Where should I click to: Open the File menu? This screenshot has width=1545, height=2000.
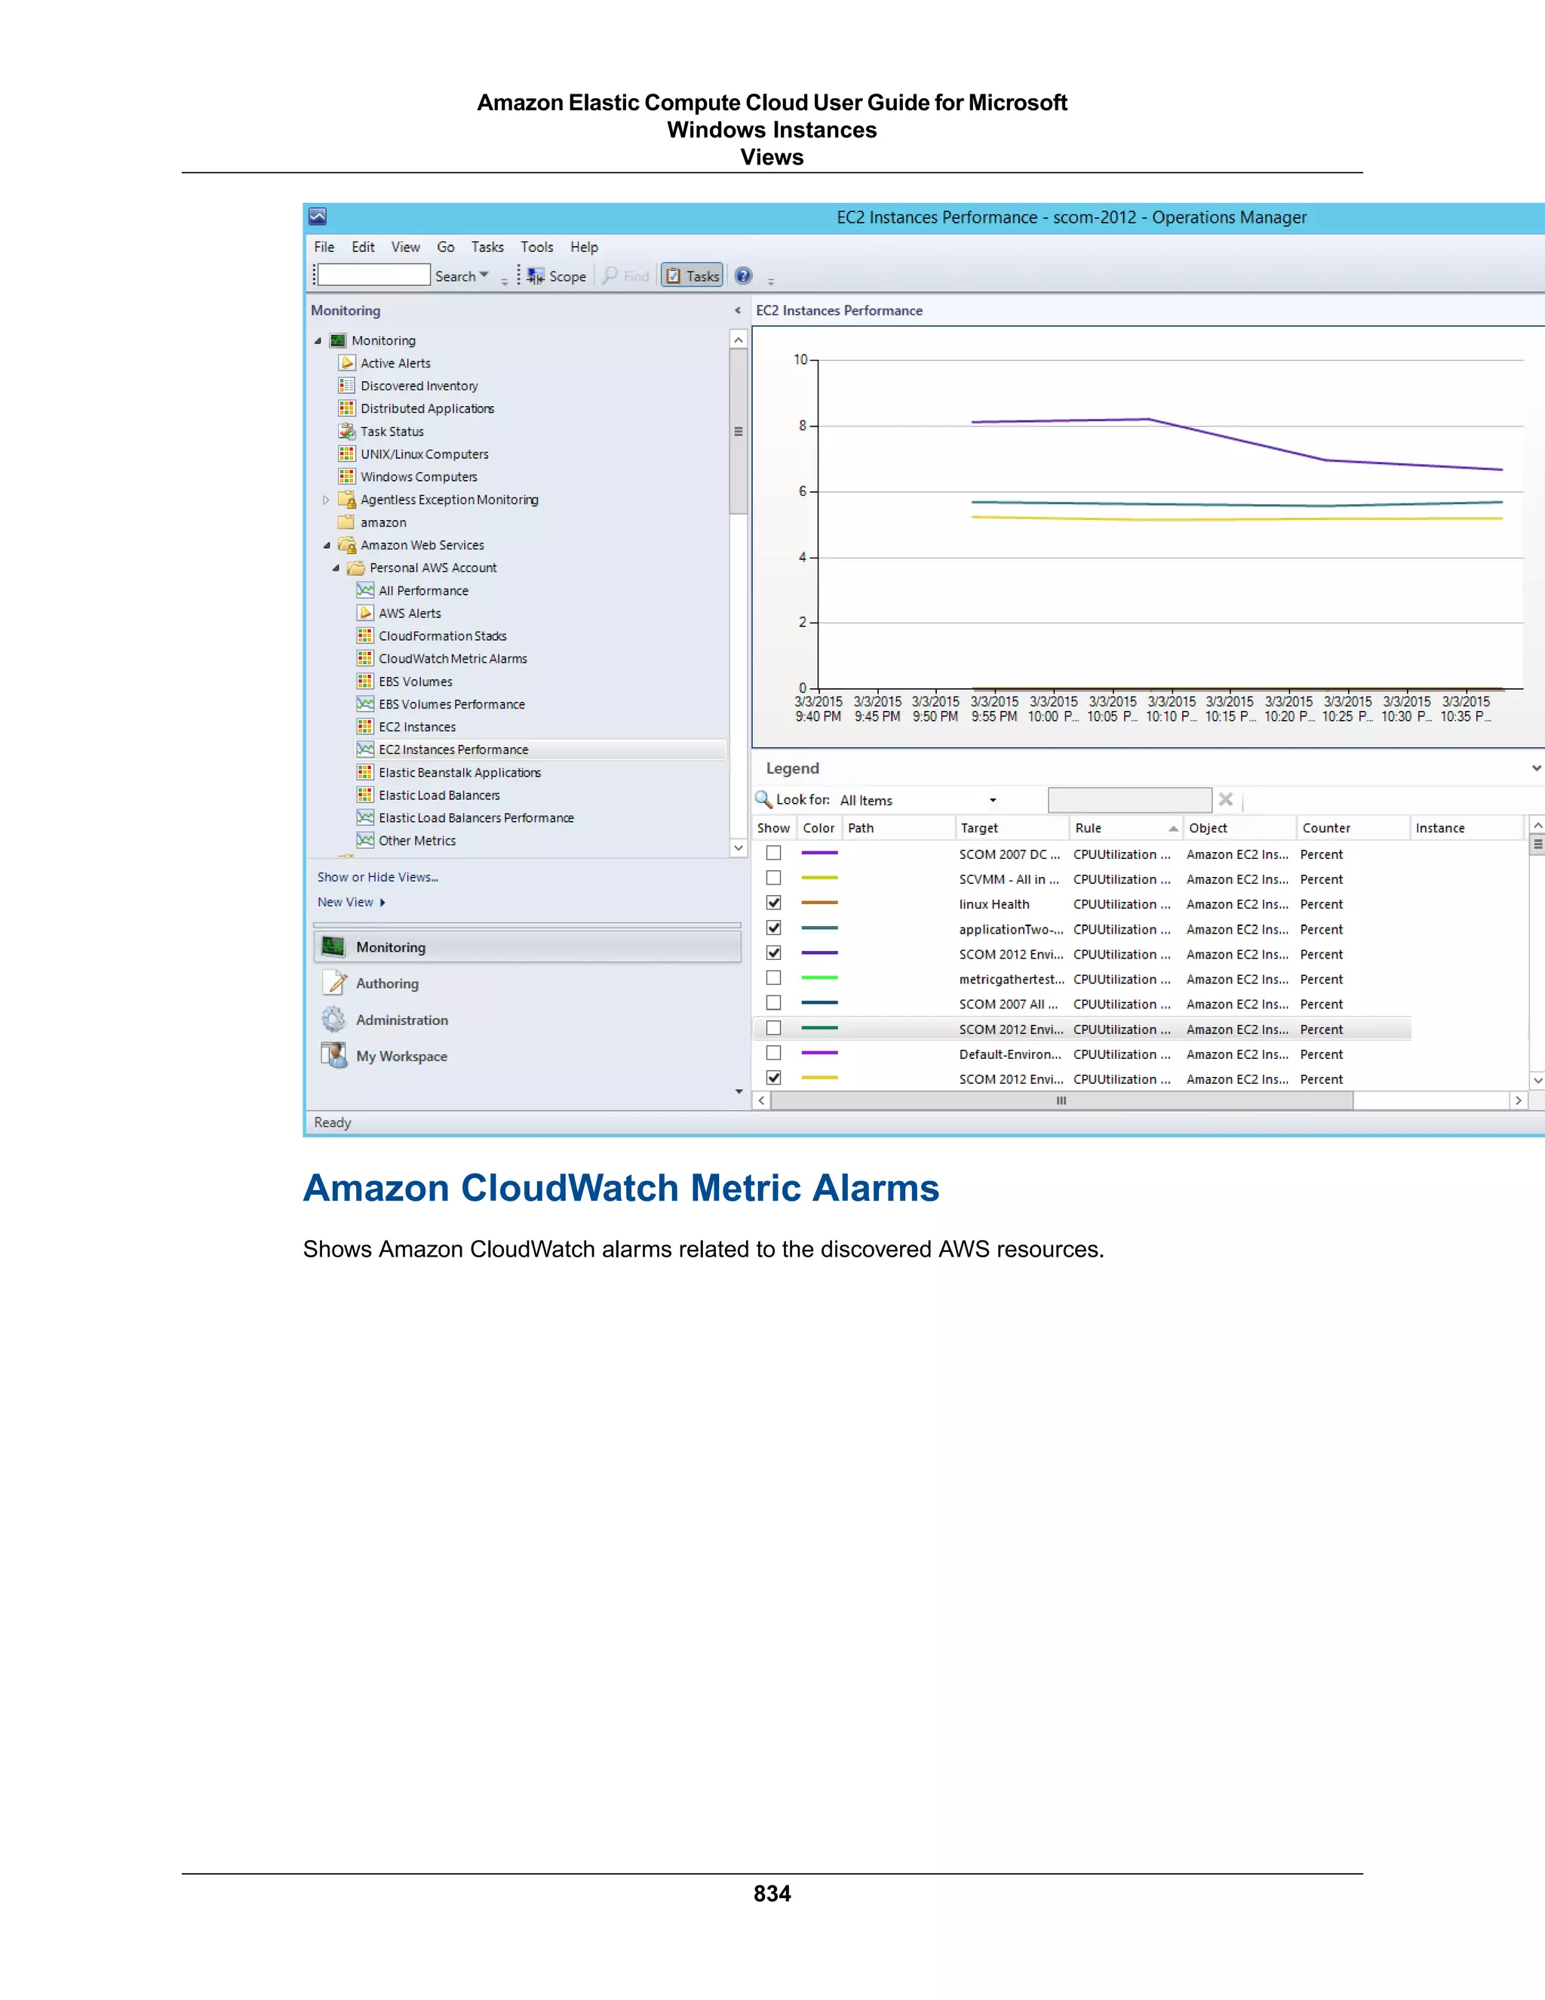324,248
